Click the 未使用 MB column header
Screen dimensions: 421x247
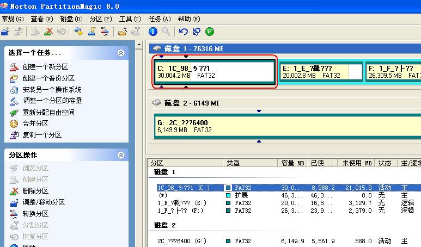[356, 163]
